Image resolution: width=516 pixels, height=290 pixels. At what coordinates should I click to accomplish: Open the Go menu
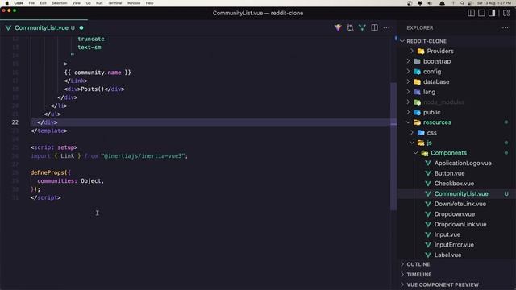click(88, 3)
